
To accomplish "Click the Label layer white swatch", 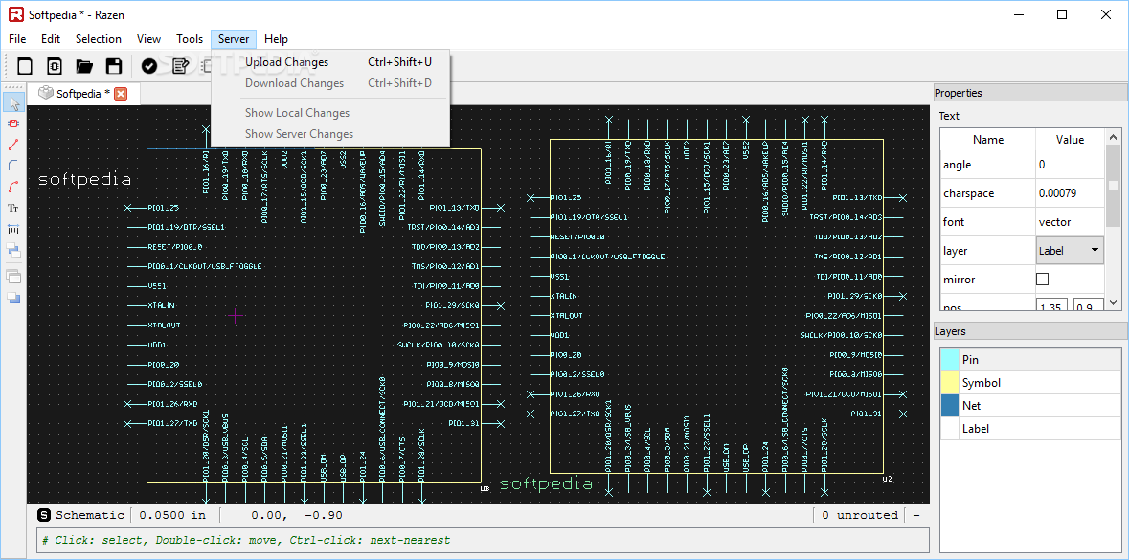I will point(950,428).
